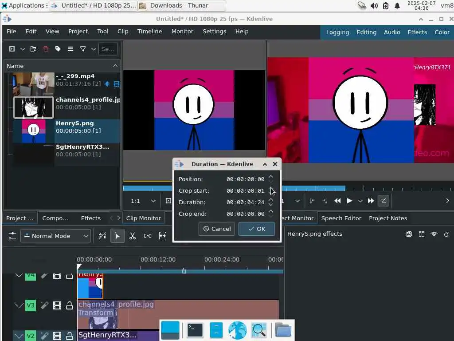The height and width of the screenshot is (341, 454).
Task: Toggle effects visibility eye for HenryS.png
Action: [x=434, y=234]
